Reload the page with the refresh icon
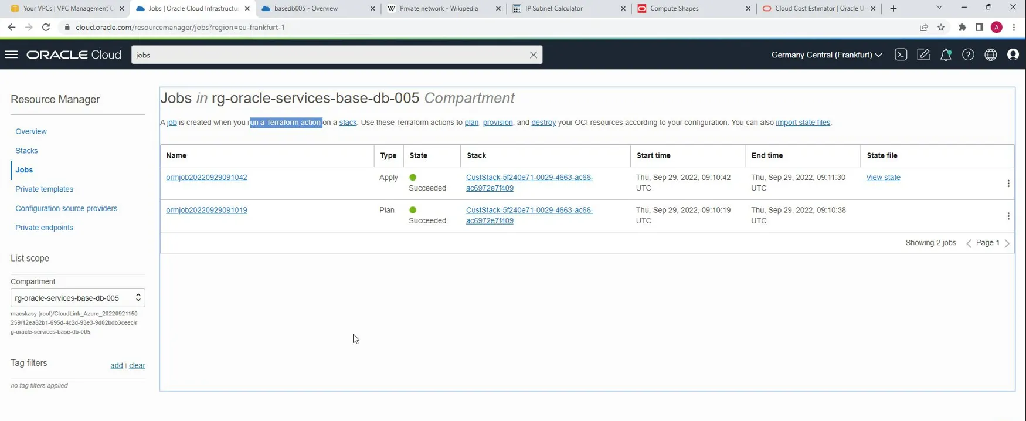 pyautogui.click(x=46, y=28)
